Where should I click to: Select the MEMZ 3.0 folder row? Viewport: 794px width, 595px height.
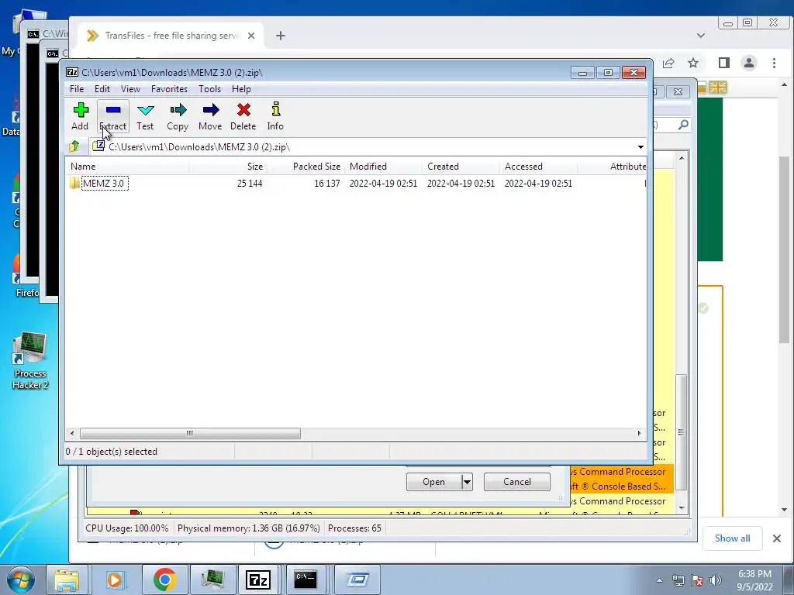click(x=355, y=183)
